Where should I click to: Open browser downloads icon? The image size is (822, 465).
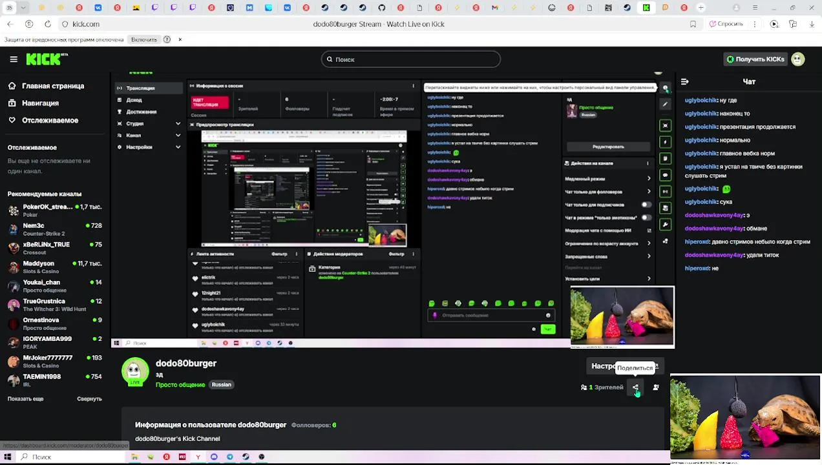click(812, 24)
